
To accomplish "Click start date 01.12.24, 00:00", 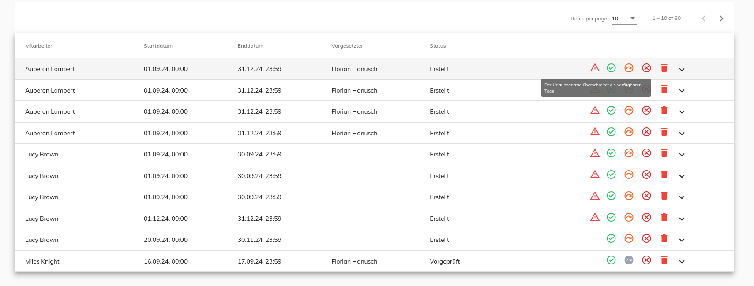I will point(165,219).
